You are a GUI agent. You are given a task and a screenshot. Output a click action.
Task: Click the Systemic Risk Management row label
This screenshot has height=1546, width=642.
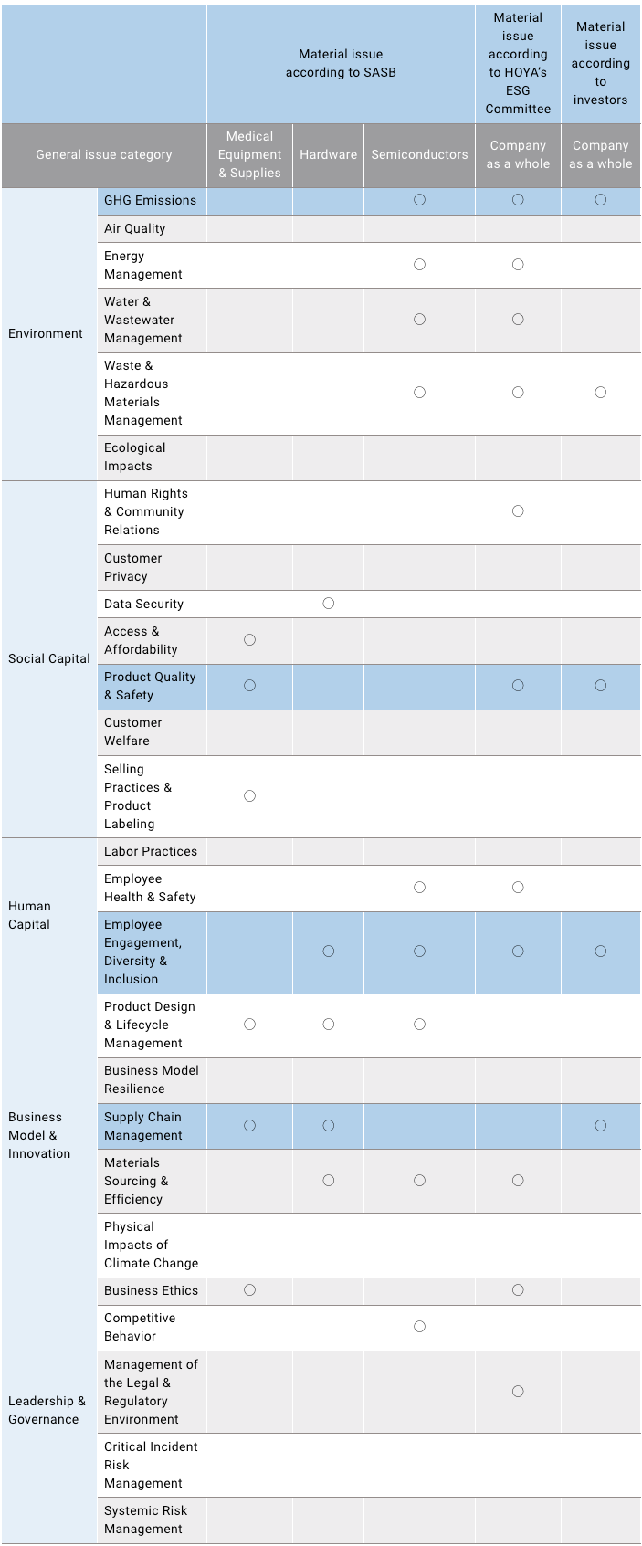coord(145,1520)
